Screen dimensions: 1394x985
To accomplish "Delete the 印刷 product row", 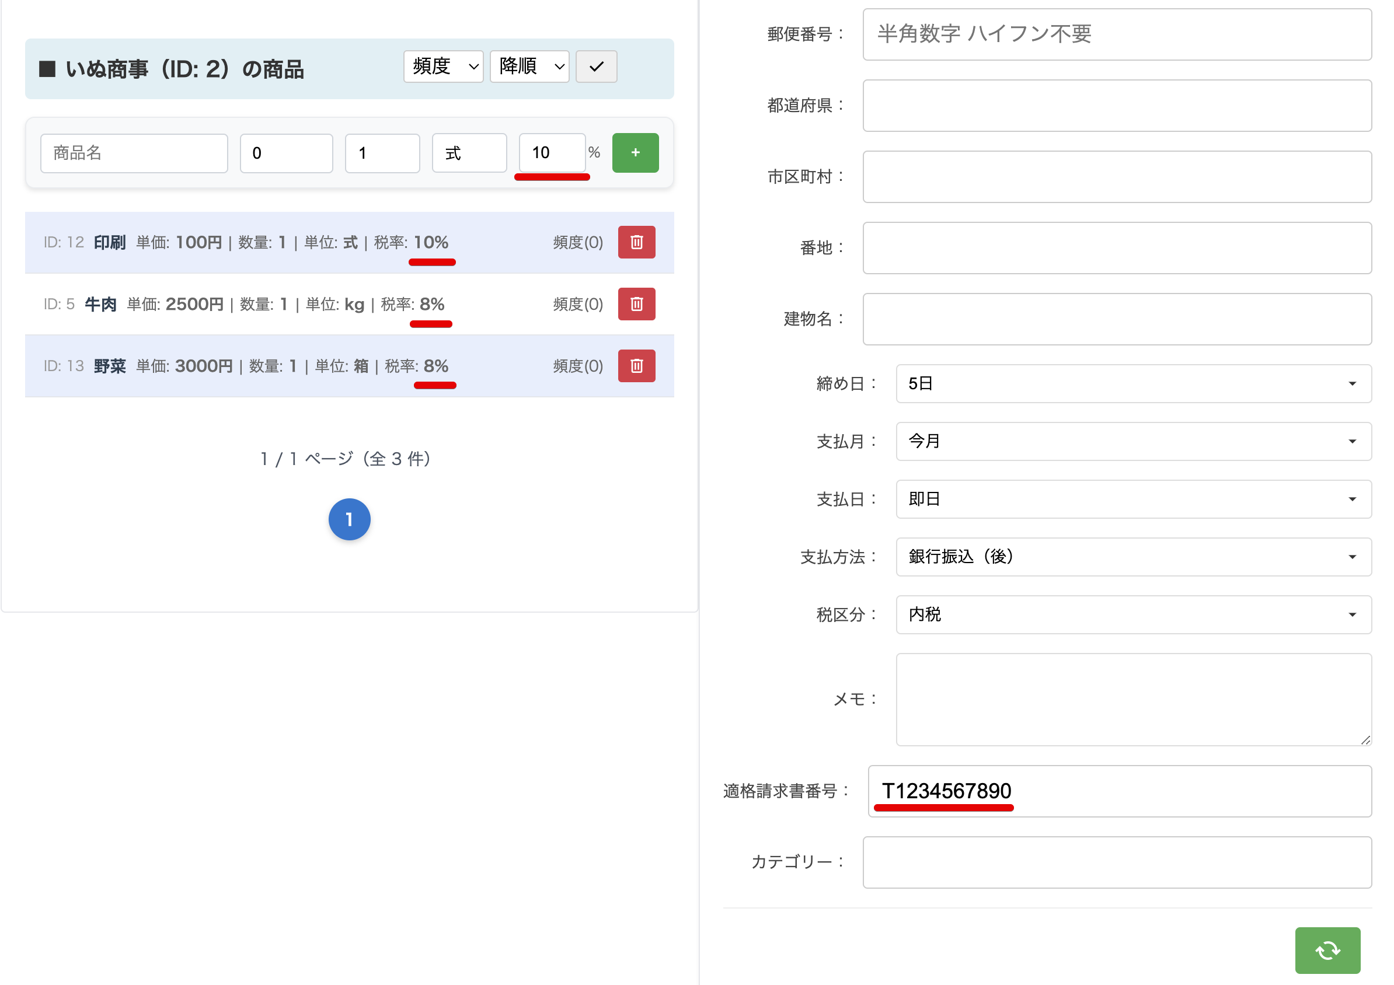I will [636, 242].
